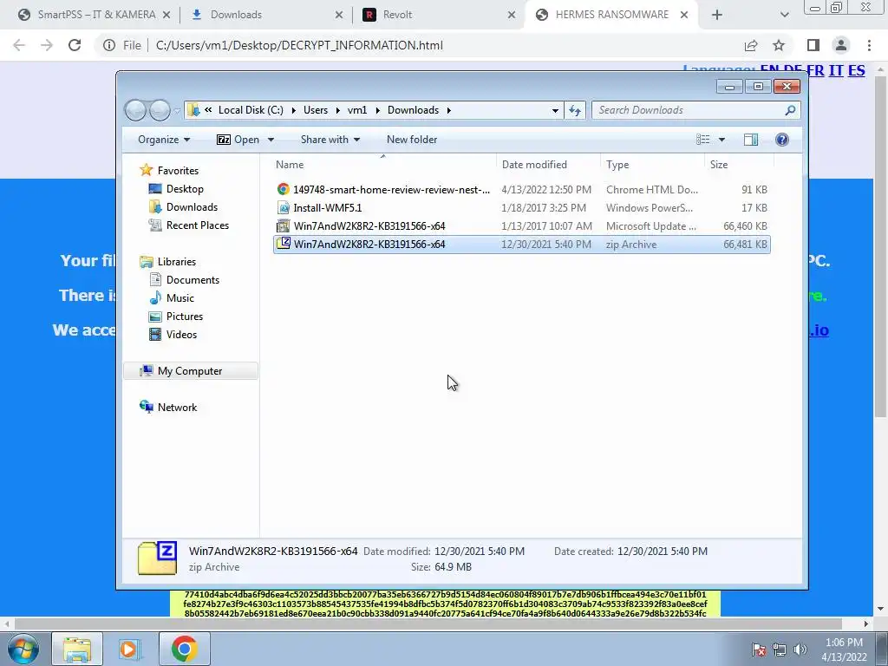Open the Music library
The height and width of the screenshot is (666, 888).
point(180,298)
